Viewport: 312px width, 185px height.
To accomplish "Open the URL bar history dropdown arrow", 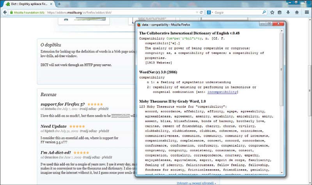I will coord(197,12).
